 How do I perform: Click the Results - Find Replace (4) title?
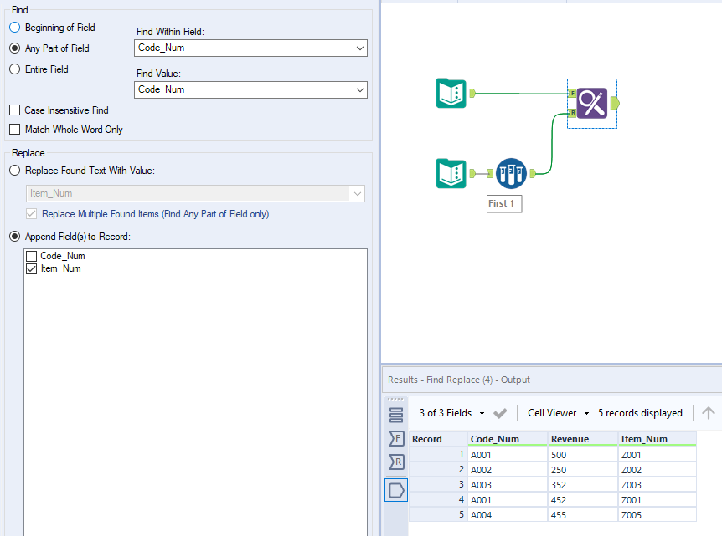click(457, 380)
